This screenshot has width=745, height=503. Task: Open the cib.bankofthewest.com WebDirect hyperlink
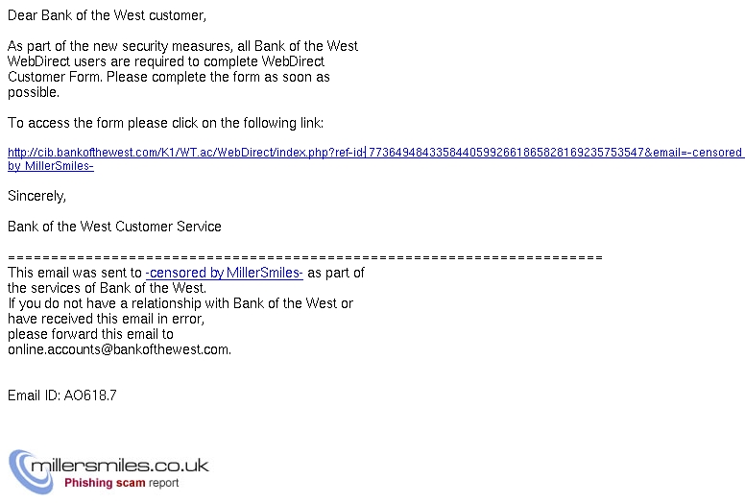click(x=375, y=153)
